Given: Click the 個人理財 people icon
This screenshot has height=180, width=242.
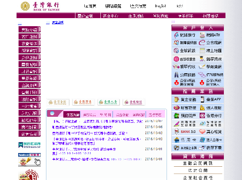Looking at the screenshot, I should (202, 108).
